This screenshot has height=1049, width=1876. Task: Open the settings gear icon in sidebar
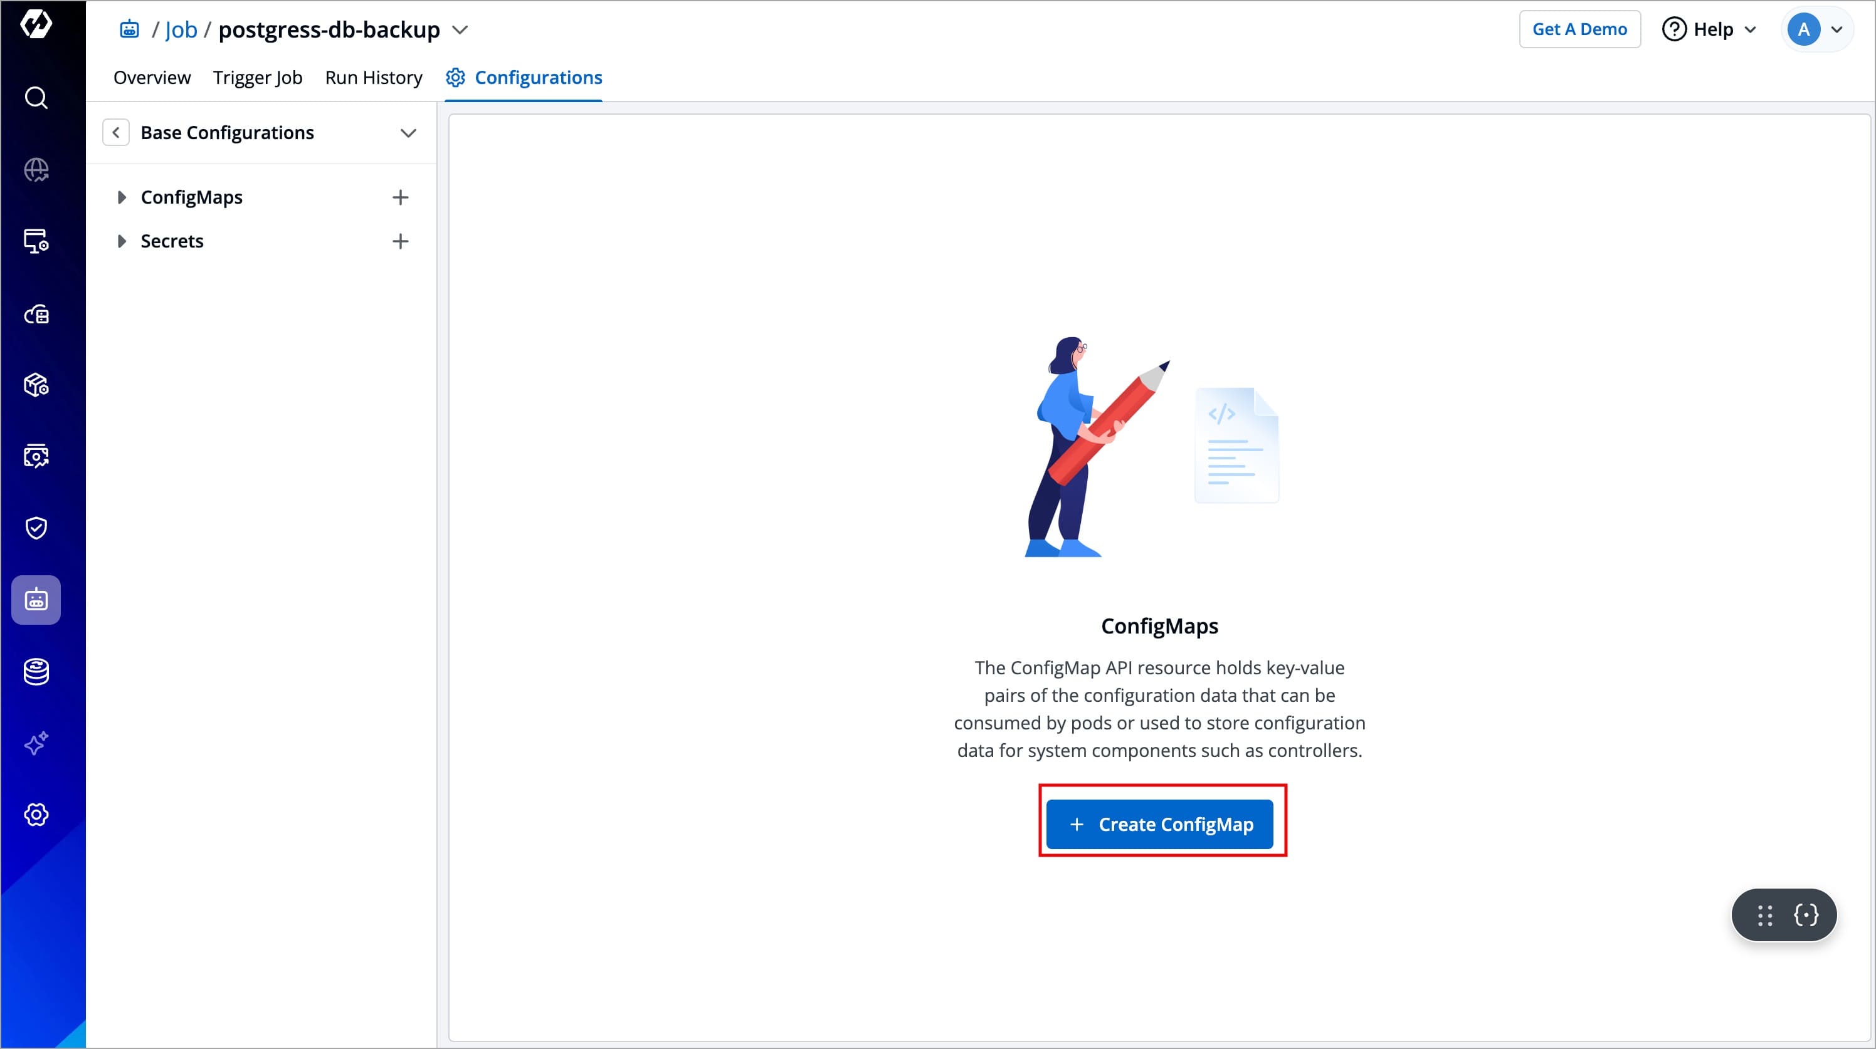coord(36,815)
